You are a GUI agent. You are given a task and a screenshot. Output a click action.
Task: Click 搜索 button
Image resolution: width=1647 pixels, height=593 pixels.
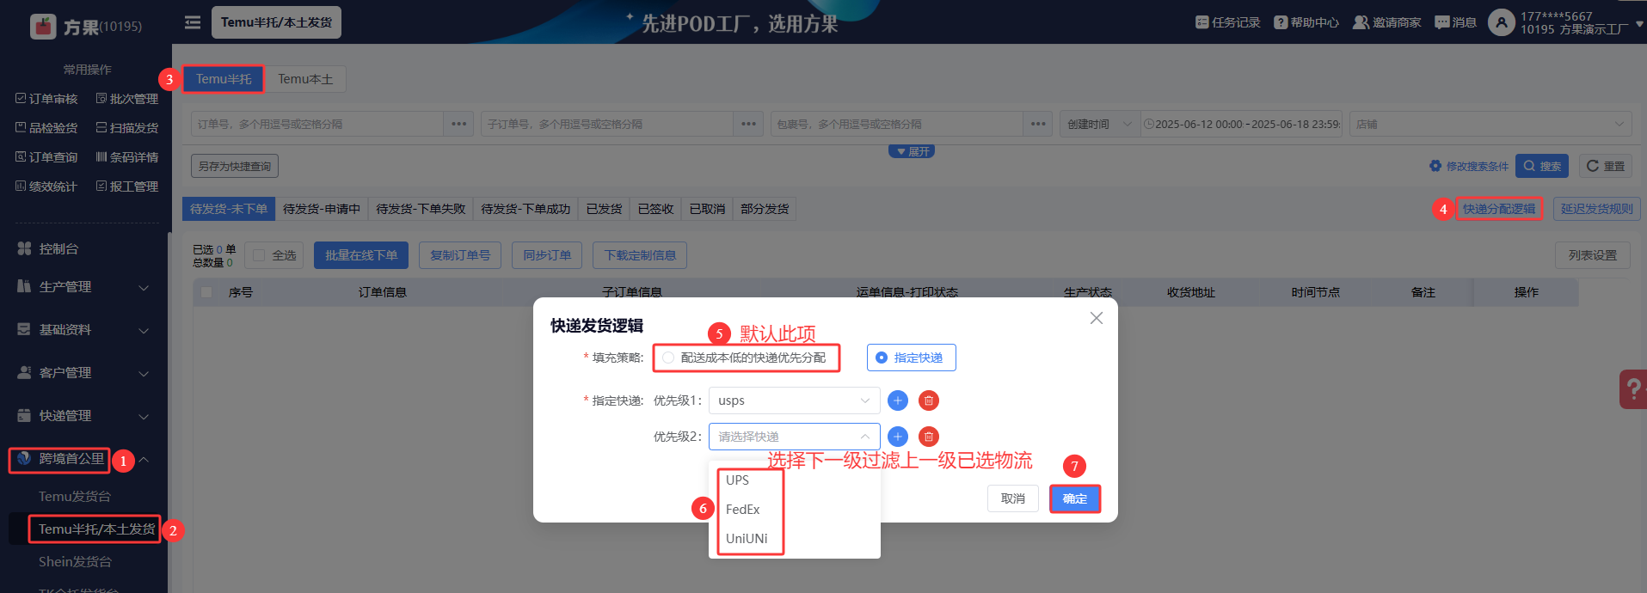coord(1542,166)
